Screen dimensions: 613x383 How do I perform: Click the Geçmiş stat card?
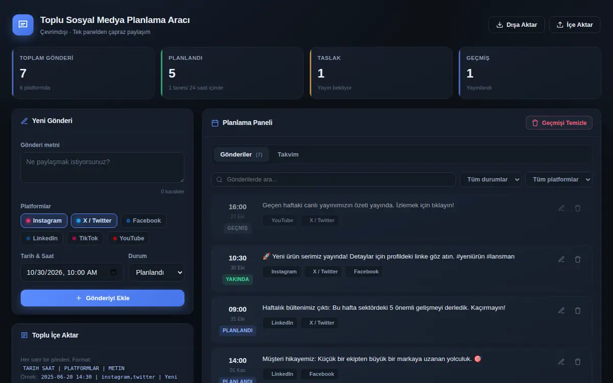click(x=530, y=73)
